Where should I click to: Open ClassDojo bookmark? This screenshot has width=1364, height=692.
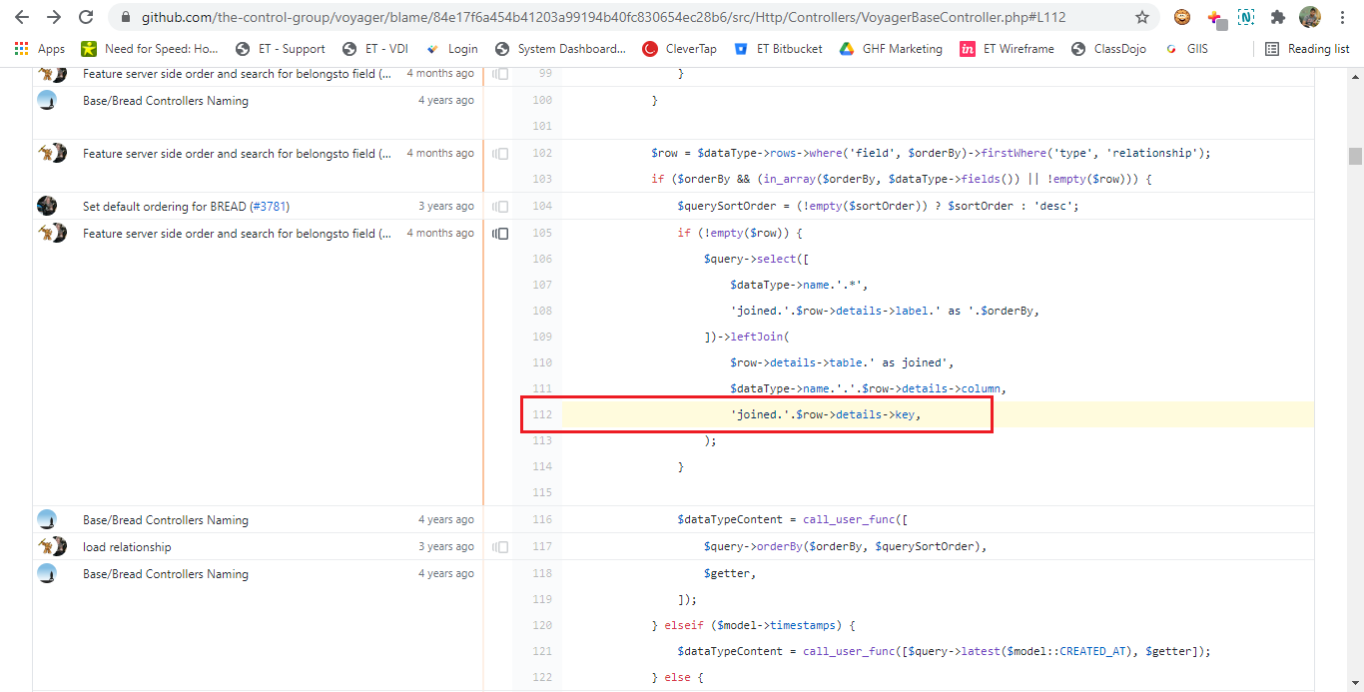pyautogui.click(x=1110, y=49)
